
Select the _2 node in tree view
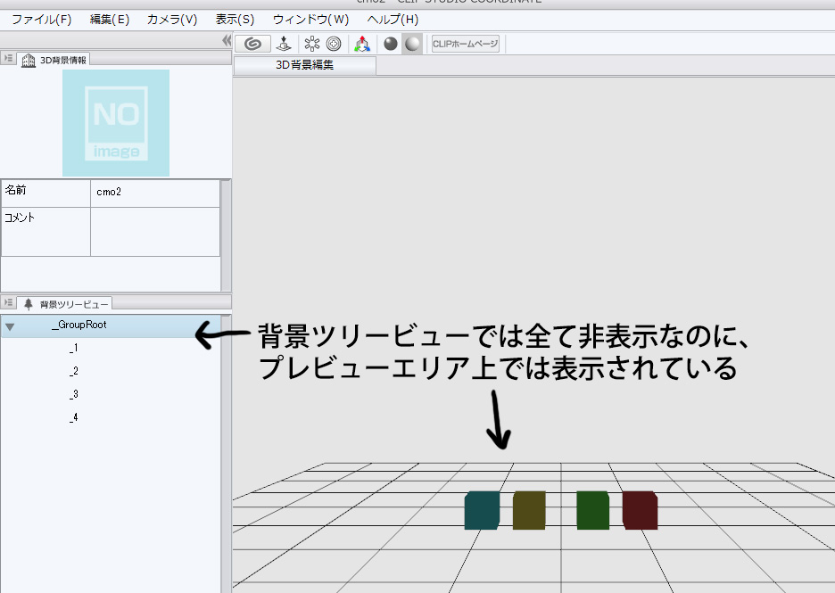[74, 371]
